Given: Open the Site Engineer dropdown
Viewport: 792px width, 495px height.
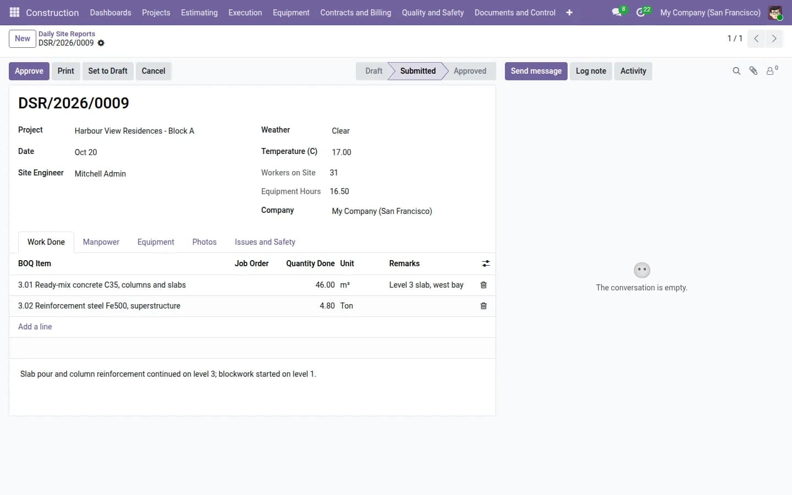Looking at the screenshot, I should tap(159, 174).
